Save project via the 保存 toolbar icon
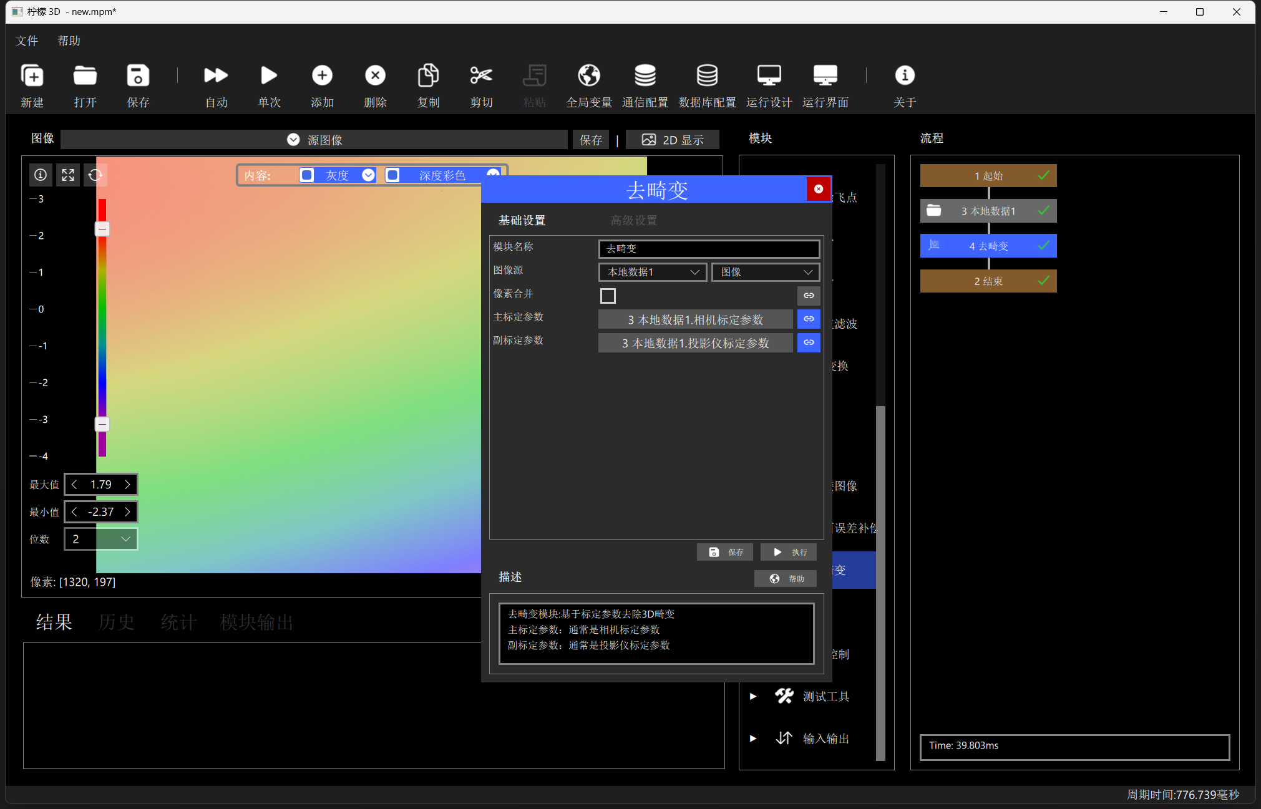 [x=138, y=76]
